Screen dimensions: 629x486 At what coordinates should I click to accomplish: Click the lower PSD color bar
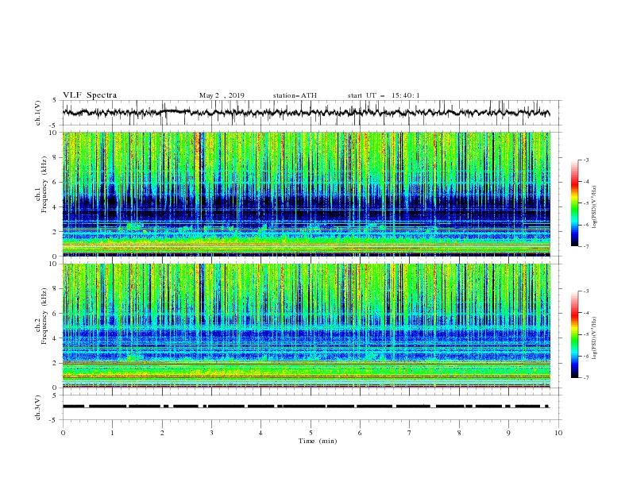click(574, 334)
